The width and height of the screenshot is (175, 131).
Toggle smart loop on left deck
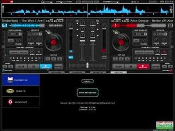pyautogui.click(x=39, y=52)
